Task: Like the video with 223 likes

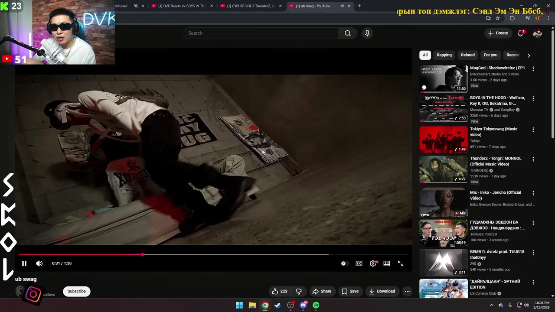Action: [279, 291]
